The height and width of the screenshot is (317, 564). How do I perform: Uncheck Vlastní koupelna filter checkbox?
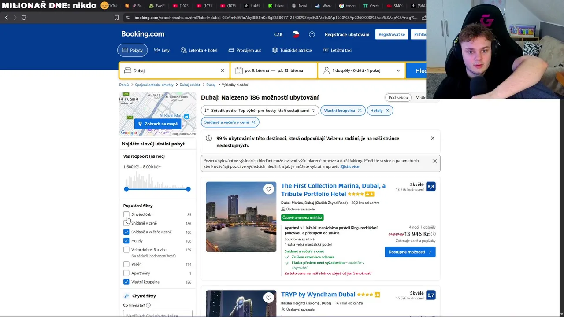[126, 282]
